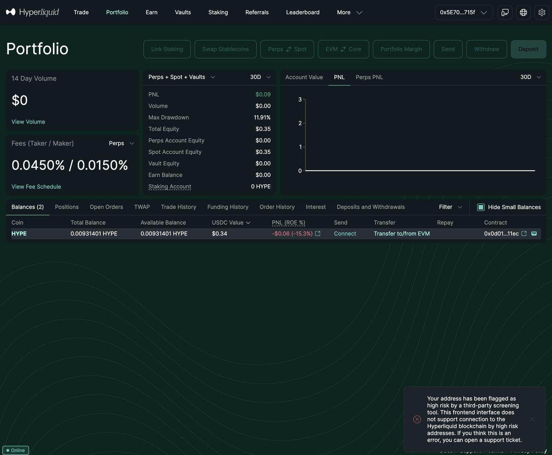
Task: Click the Send button
Action: coord(448,49)
